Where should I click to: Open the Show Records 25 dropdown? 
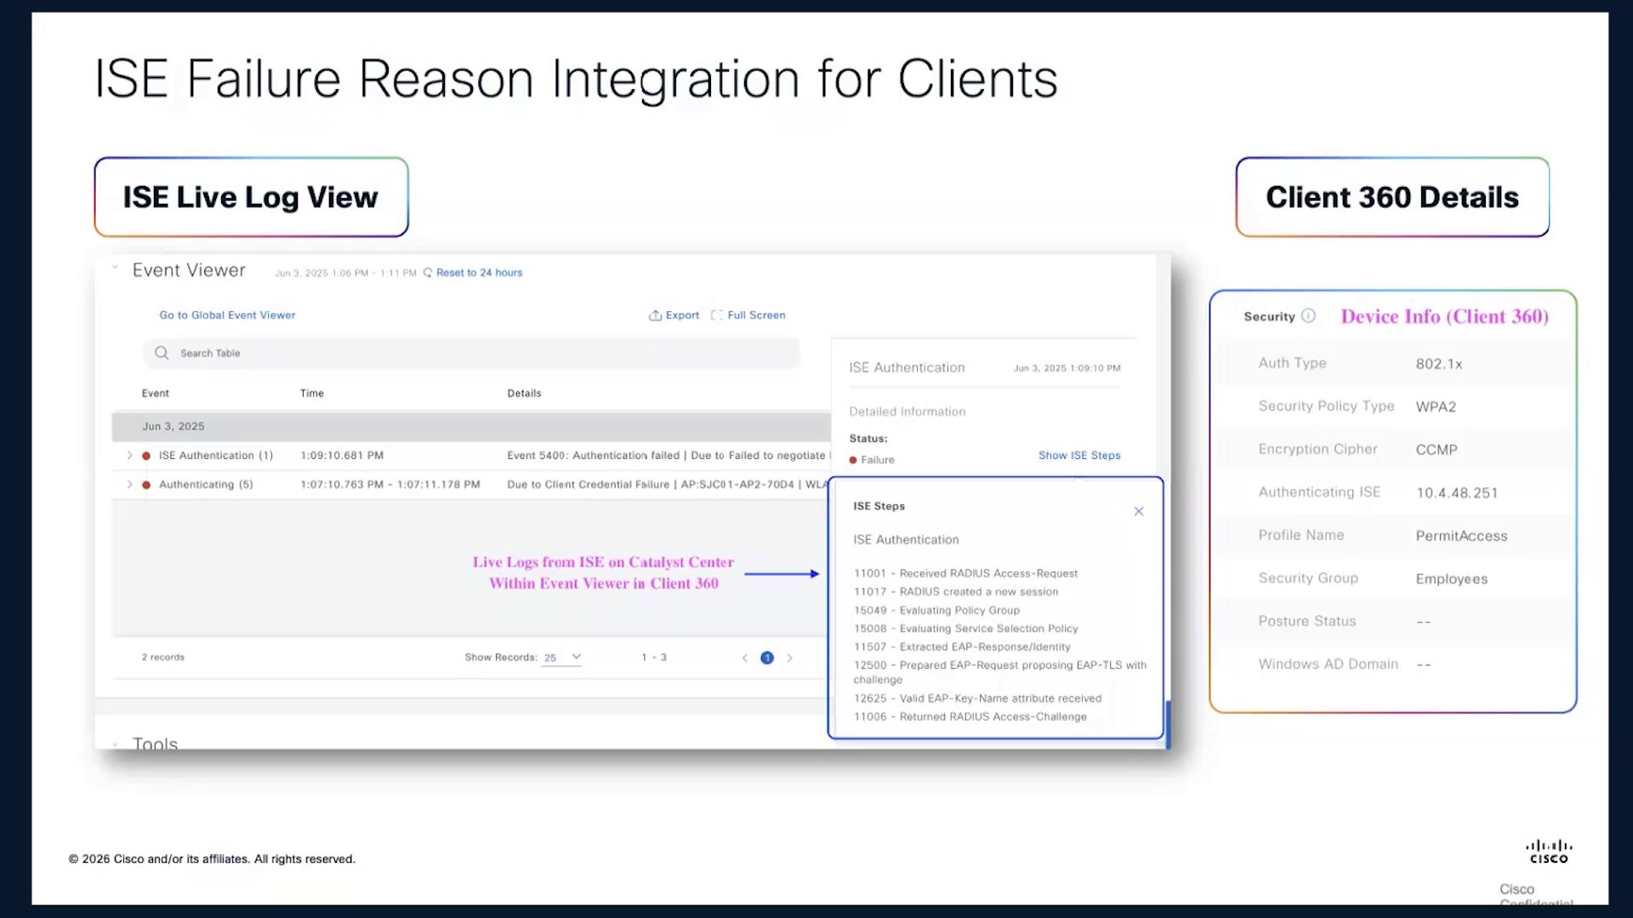pos(561,658)
